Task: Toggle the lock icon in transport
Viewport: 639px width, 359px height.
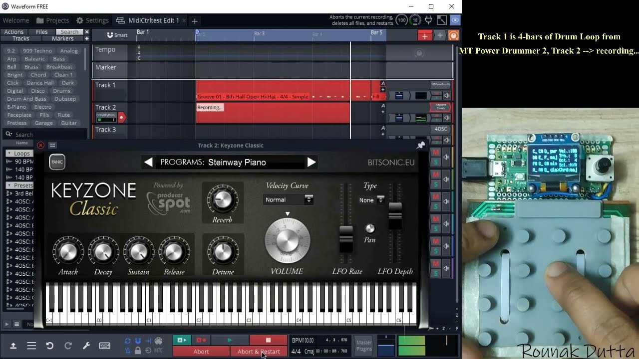Action: (x=138, y=351)
